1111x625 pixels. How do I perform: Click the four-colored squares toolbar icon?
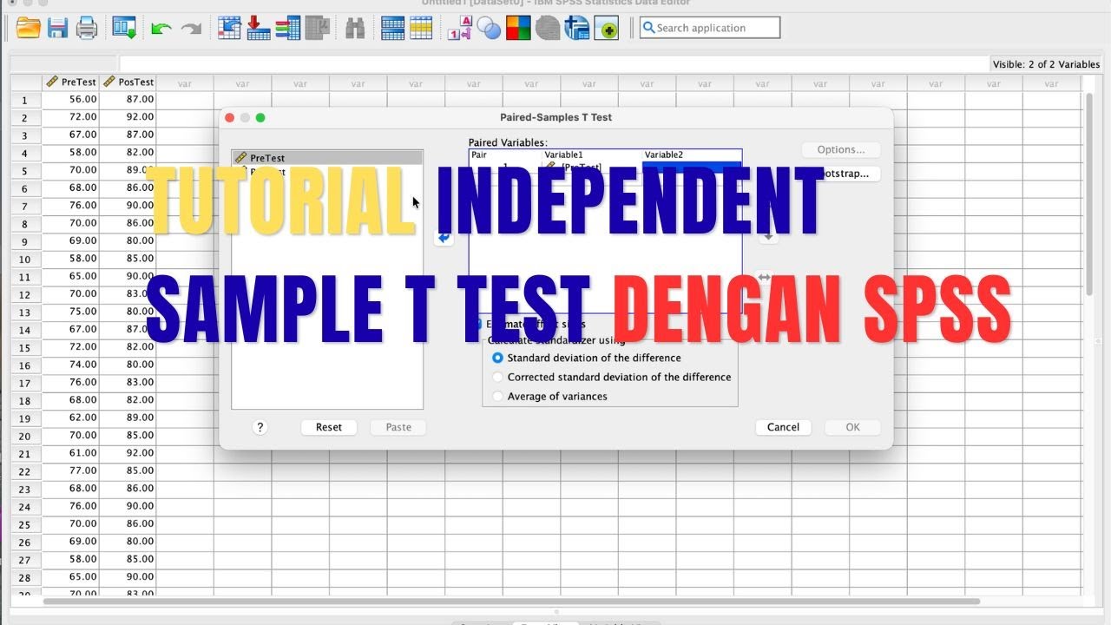coord(518,29)
